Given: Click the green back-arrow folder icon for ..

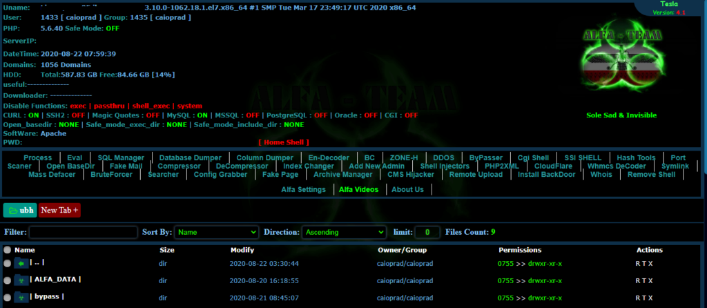Looking at the screenshot, I should (21, 263).
